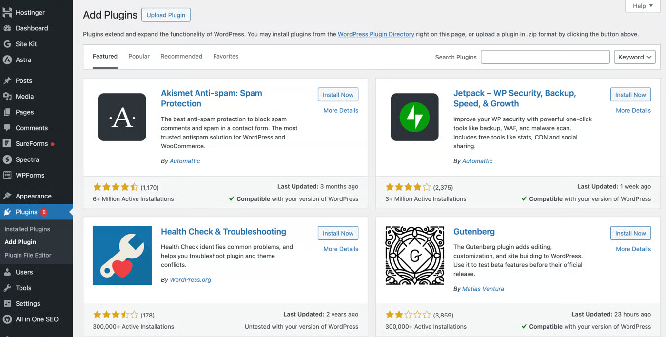
Task: Click Install Now for Jetpack
Action: coord(630,94)
